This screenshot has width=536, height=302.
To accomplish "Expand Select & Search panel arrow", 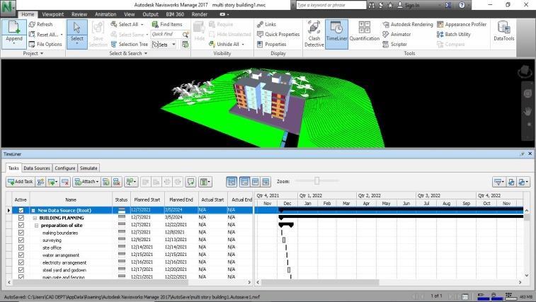I will pyautogui.click(x=146, y=53).
